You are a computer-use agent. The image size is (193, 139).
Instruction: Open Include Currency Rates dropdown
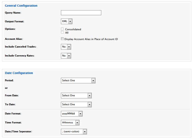tap(66, 56)
